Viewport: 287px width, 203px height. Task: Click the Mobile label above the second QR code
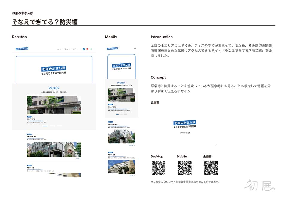(x=182, y=156)
